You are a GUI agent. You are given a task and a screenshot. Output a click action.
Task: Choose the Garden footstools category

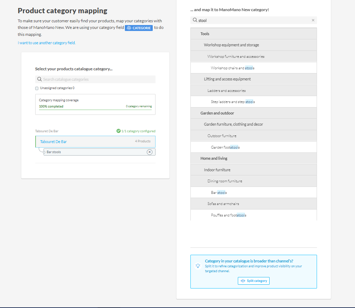[225, 147]
